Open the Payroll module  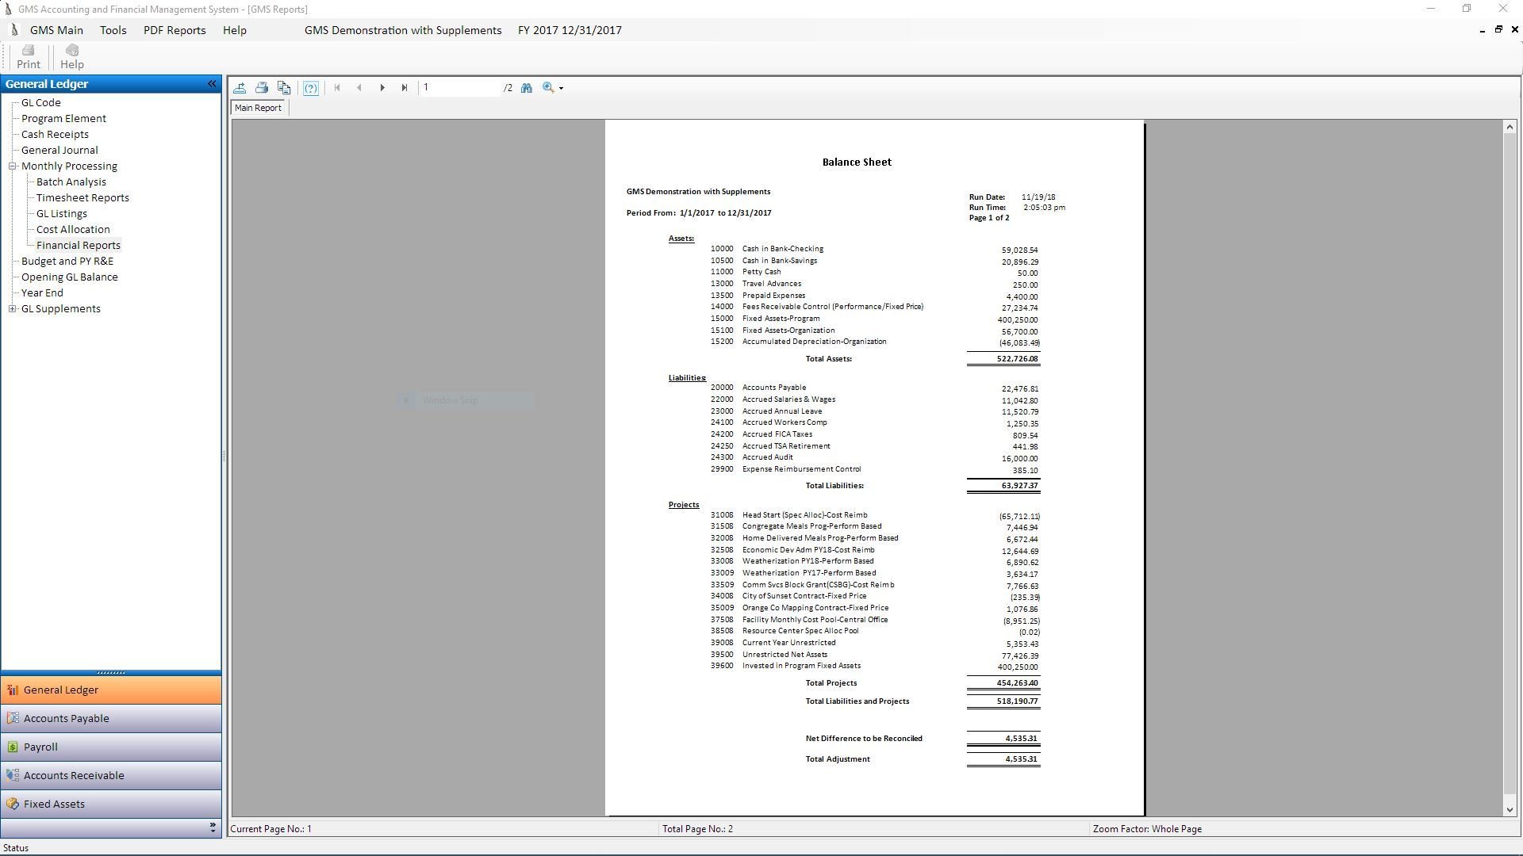pos(40,747)
